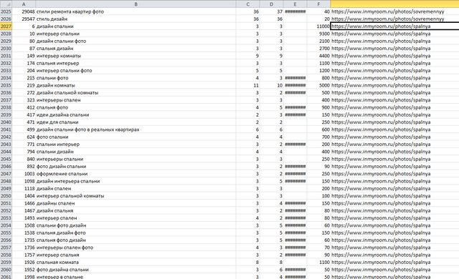459x279 pixels.
Task: Click cell 'дизайн спальни фото в реальных квартирах'
Action: click(136, 129)
